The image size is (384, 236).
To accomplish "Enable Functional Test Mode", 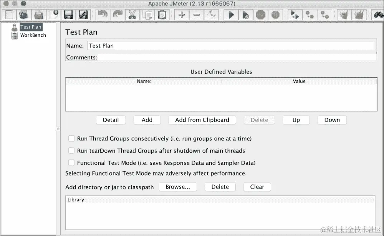I will coord(71,163).
